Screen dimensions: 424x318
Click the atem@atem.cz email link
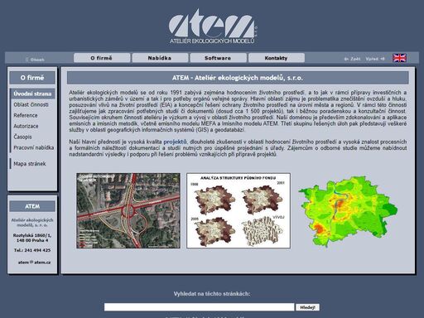pos(34,263)
